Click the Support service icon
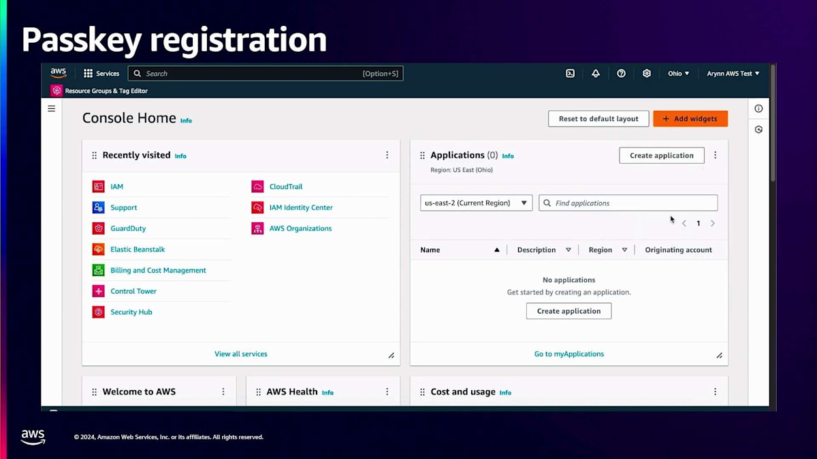 pyautogui.click(x=99, y=207)
